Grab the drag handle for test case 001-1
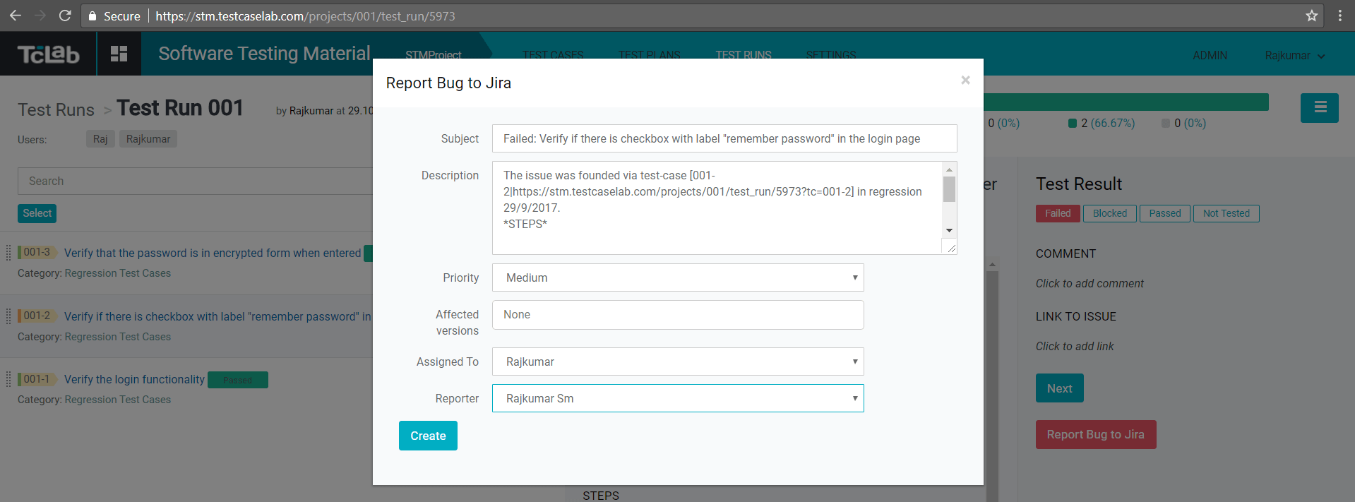The image size is (1355, 502). (x=8, y=379)
